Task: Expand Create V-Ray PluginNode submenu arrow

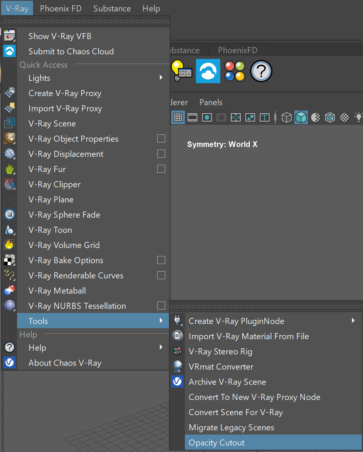Action: (353, 321)
